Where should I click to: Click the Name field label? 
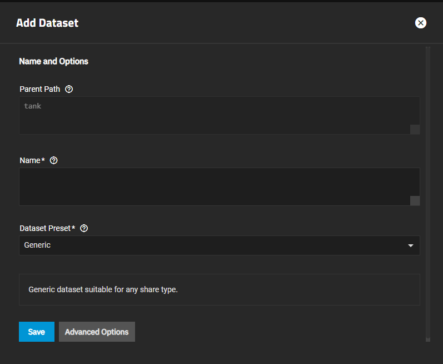[x=30, y=160]
